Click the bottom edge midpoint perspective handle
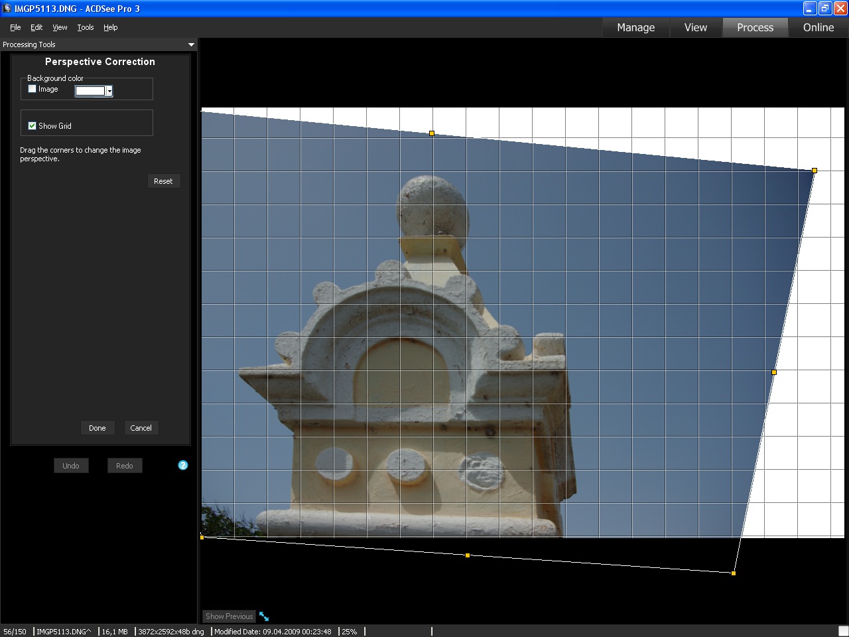 468,555
